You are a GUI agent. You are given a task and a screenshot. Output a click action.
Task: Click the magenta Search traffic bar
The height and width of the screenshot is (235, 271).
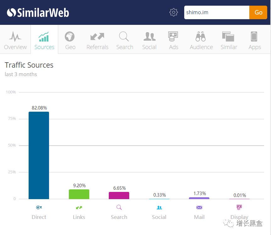119,195
